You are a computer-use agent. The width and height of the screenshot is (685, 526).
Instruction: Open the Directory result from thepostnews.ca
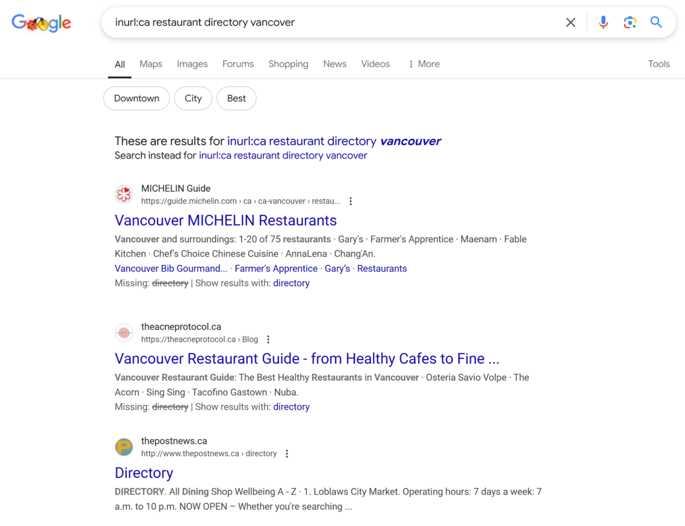(144, 473)
